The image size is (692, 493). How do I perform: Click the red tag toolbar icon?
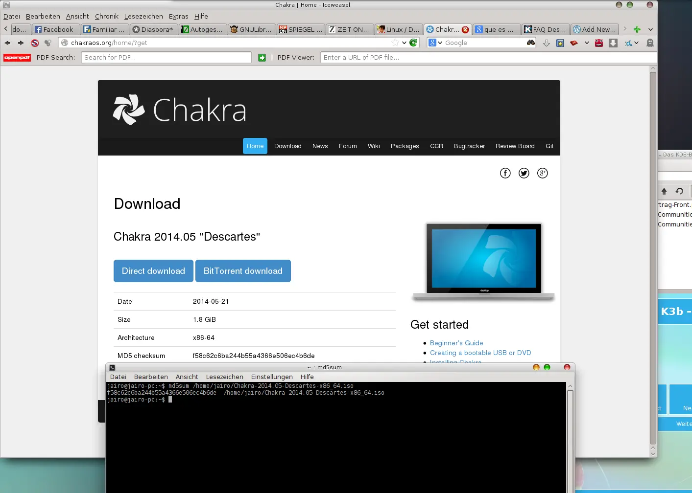coord(574,43)
